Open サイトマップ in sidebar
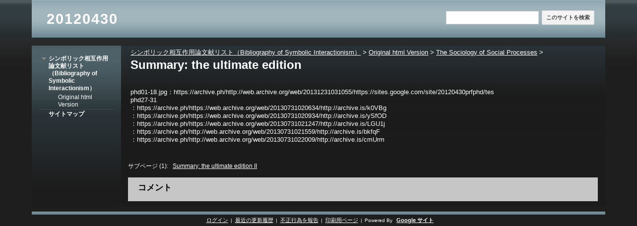The height and width of the screenshot is (226, 637). 66,114
